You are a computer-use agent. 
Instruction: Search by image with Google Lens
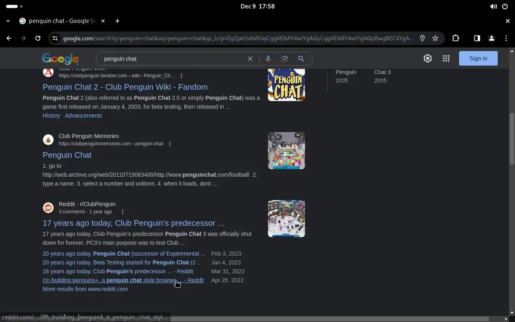[x=284, y=59]
